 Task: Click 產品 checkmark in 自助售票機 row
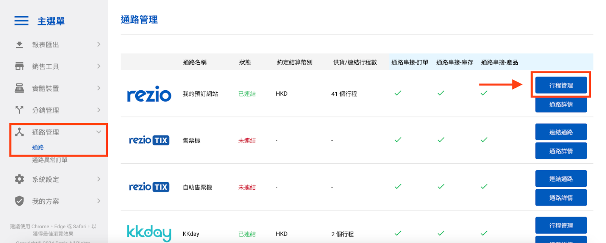[x=484, y=187]
